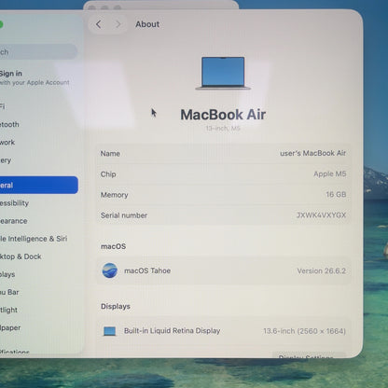Click the green window zoom button
The height and width of the screenshot is (388, 388).
(1, 24)
